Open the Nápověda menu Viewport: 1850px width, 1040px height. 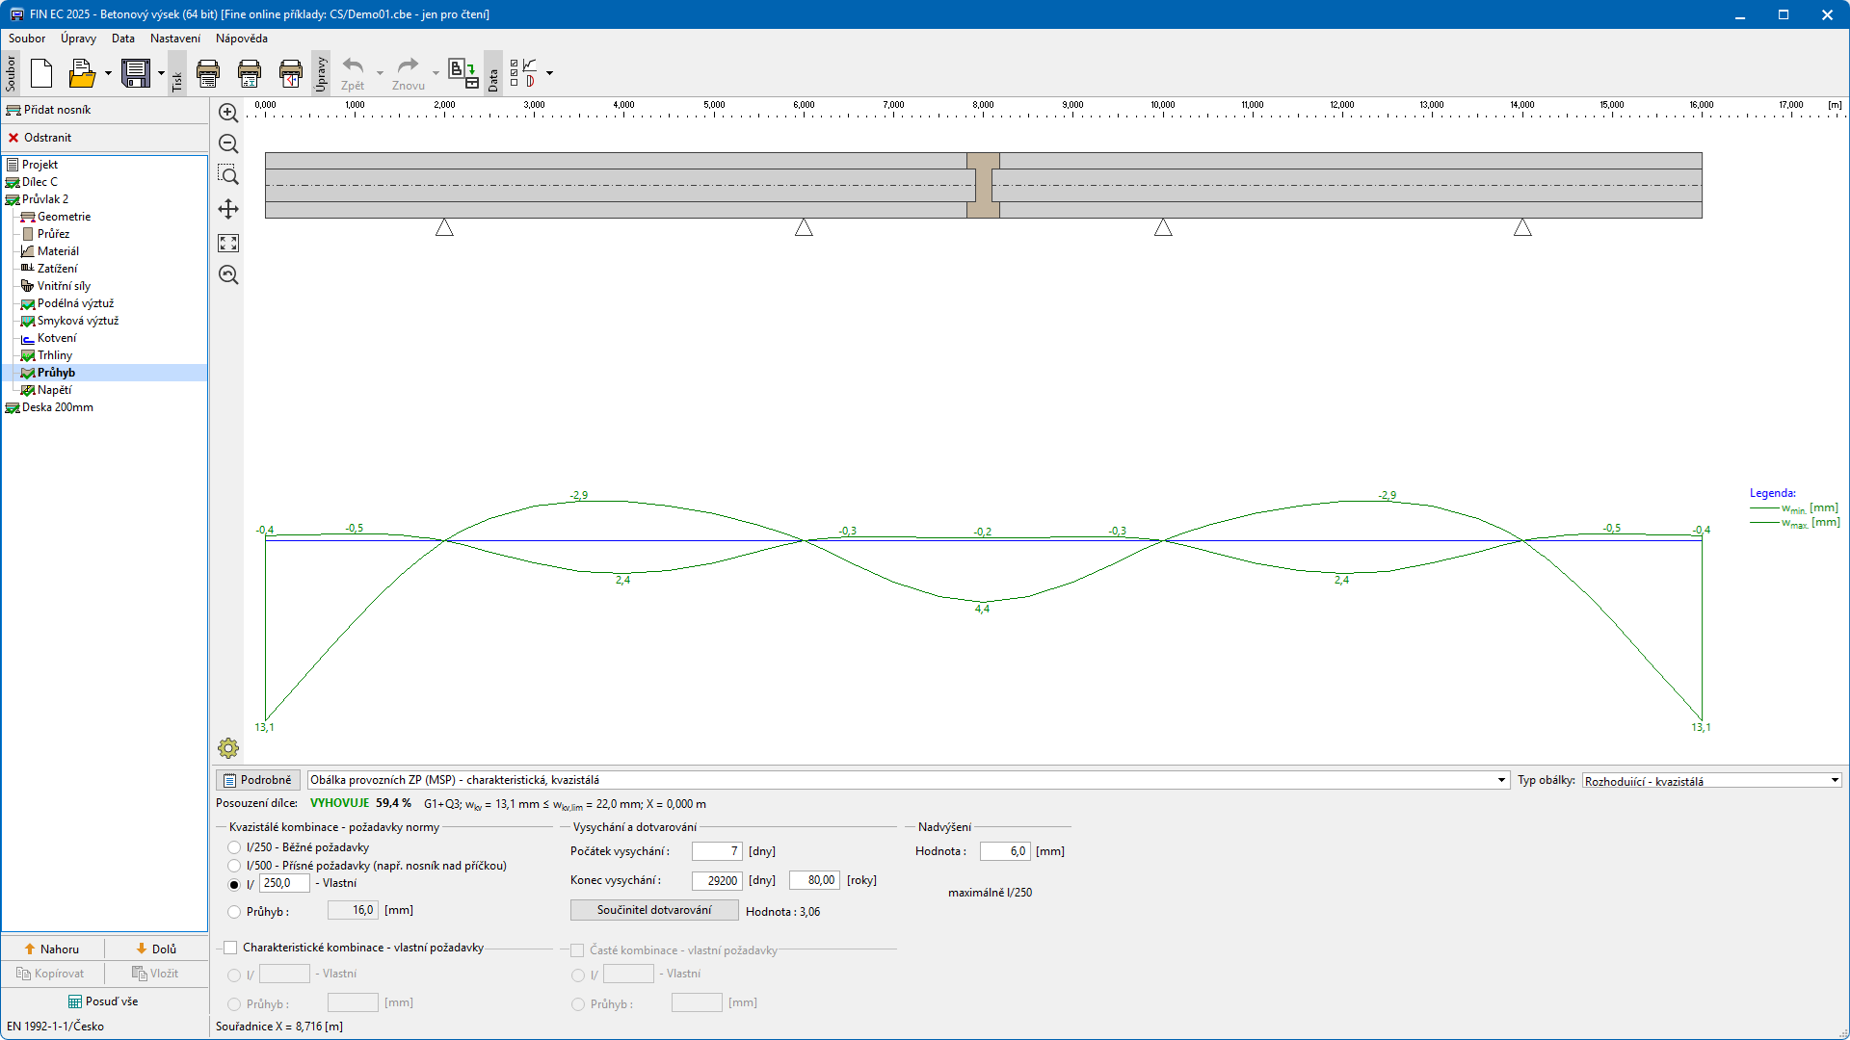[242, 39]
